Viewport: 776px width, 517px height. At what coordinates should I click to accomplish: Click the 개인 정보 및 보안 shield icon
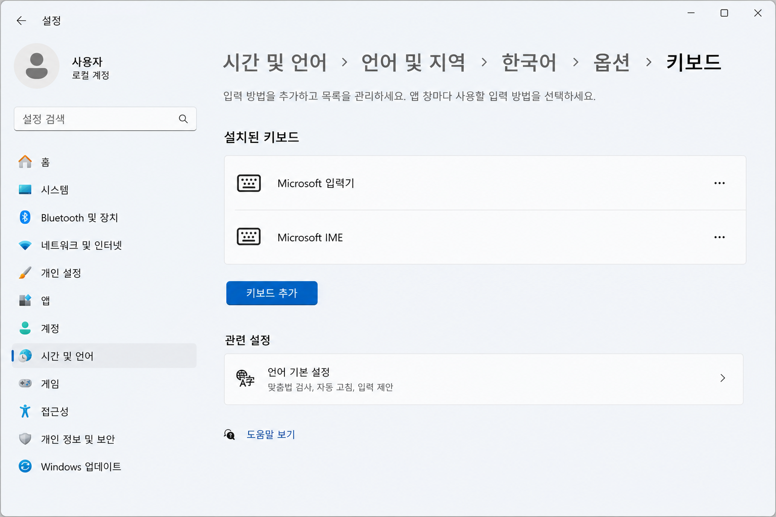25,439
